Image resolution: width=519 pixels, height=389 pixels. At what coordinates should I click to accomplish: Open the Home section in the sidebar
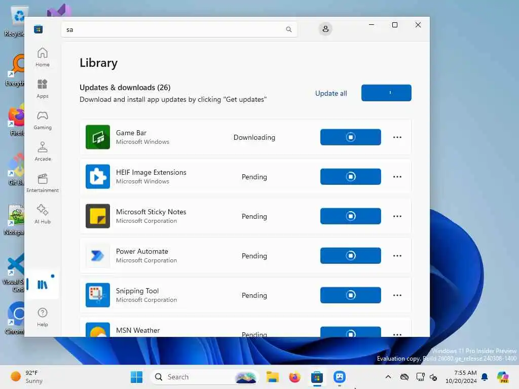[43, 58]
